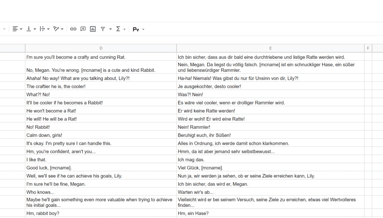Select cell "Hm, rabbit boy?"
Viewport: 383px width, 218px height.
[101, 213]
